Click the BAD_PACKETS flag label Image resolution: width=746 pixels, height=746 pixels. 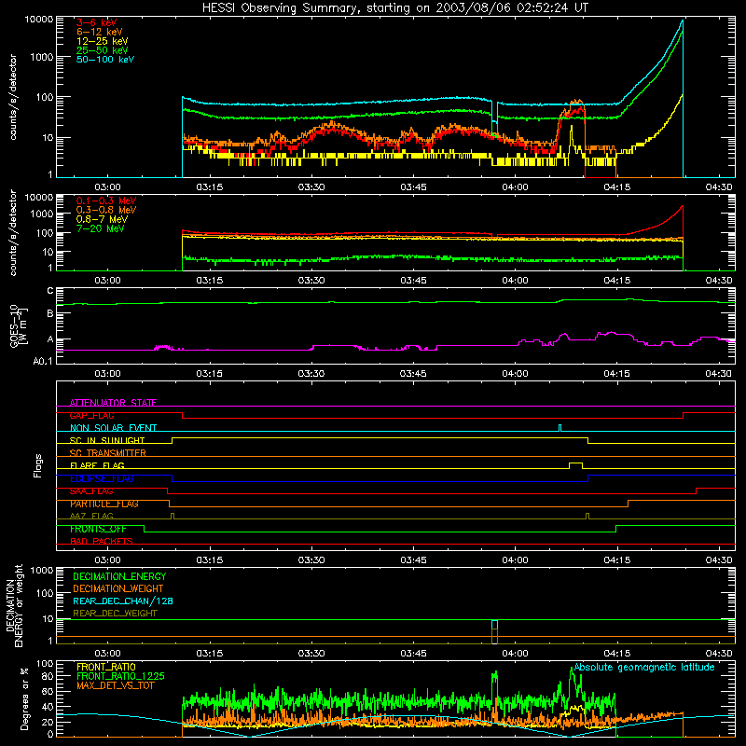(102, 541)
